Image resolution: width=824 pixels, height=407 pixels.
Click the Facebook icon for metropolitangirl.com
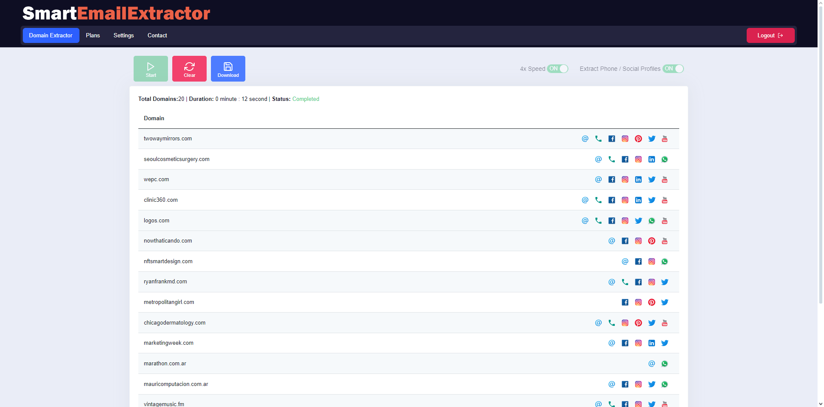625,302
